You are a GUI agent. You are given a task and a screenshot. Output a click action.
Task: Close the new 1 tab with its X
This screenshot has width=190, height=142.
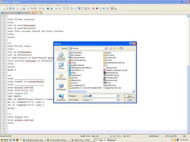click(x=41, y=13)
